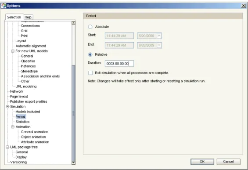
Task: Close the Options dialog window
Action: tap(244, 6)
